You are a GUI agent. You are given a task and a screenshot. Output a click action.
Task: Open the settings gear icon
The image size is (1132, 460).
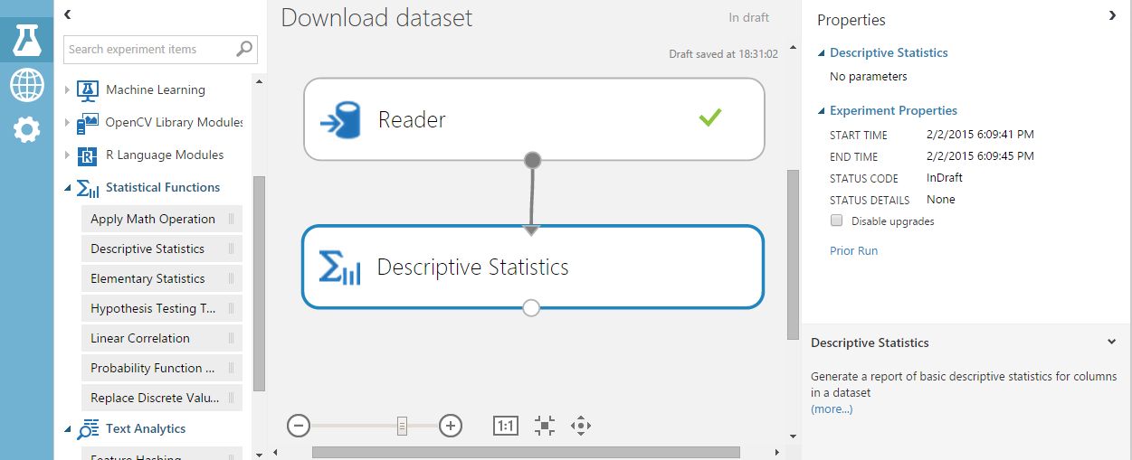26,130
